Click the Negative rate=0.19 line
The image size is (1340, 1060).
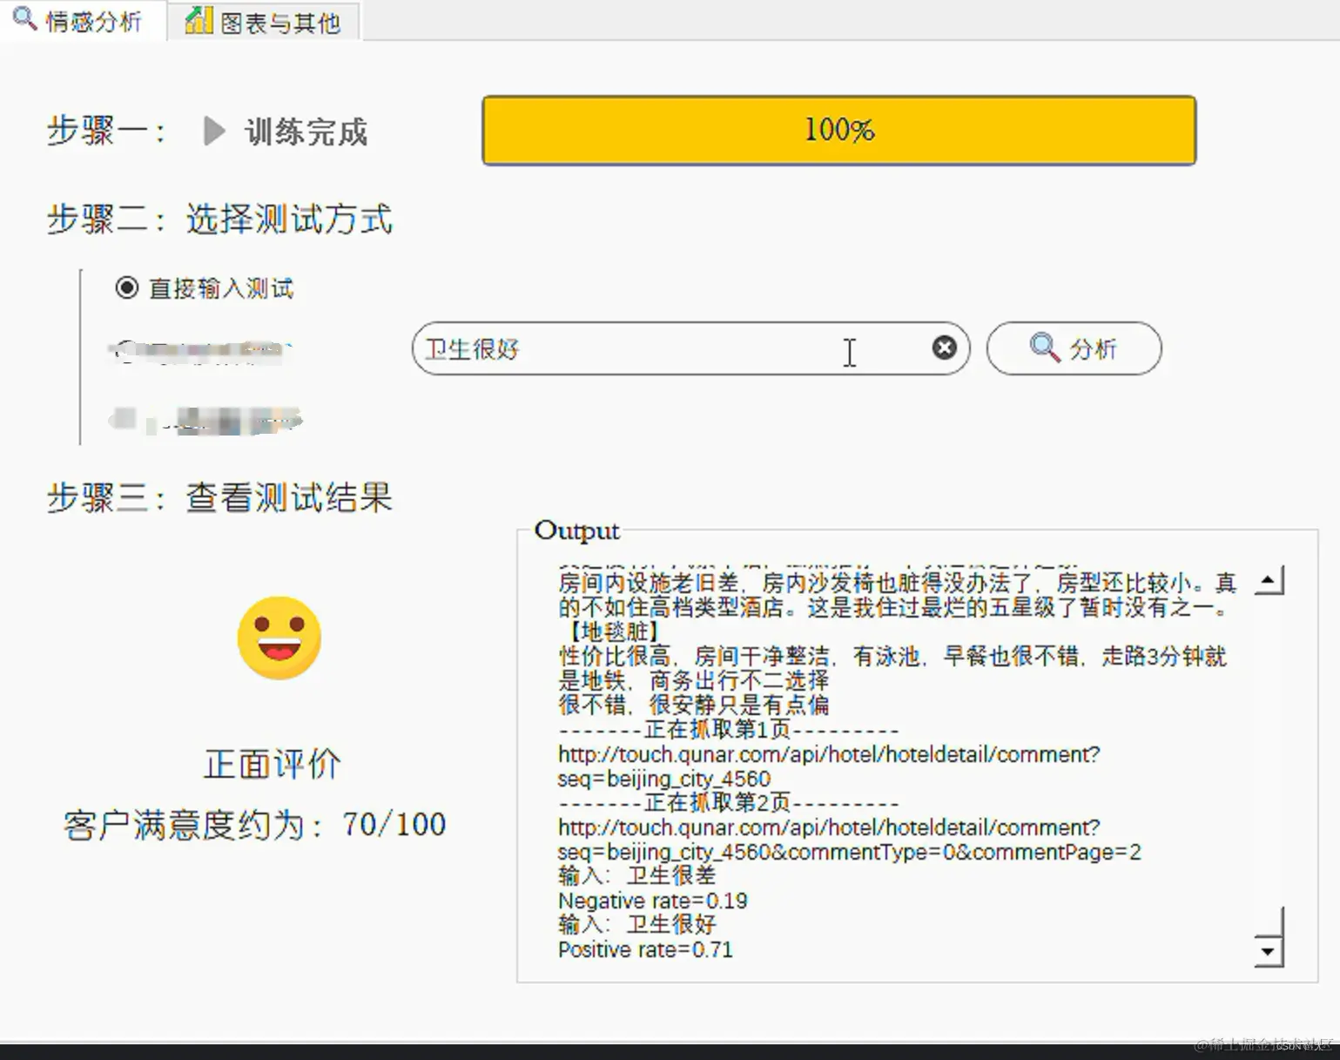(653, 901)
